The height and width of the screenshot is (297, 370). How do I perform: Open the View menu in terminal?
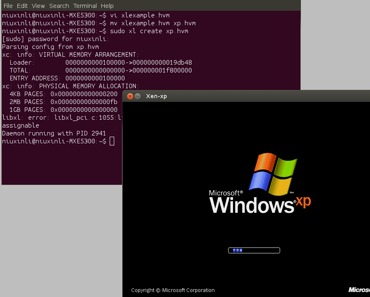38,6
